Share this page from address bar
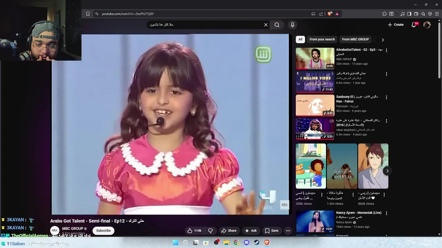 (321, 14)
